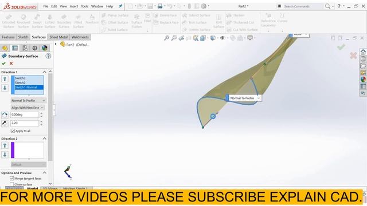Viewport: 367px width, 206px height.
Task: Open the Appearances task pane color ball
Action: [363, 79]
